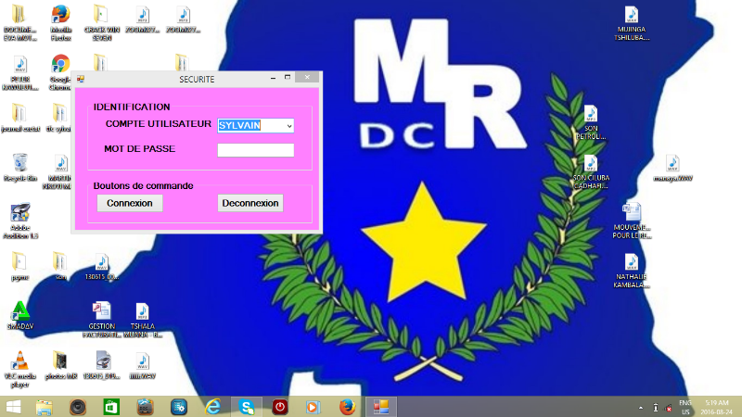Select the Recycle Bin icon
742x417 pixels.
19,164
